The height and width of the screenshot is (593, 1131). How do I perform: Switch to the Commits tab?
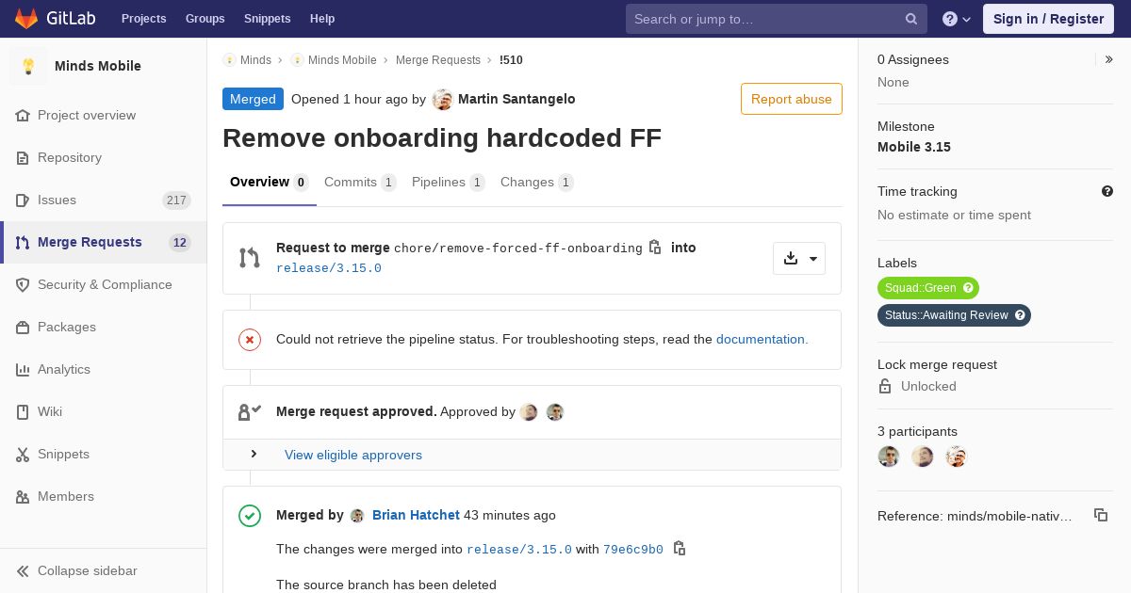coord(360,183)
